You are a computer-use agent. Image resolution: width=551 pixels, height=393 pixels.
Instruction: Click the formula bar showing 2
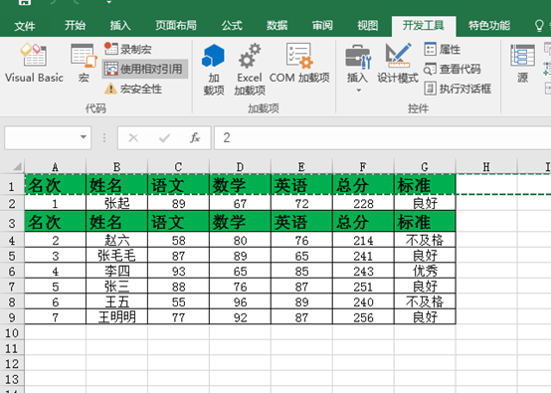tap(382, 137)
